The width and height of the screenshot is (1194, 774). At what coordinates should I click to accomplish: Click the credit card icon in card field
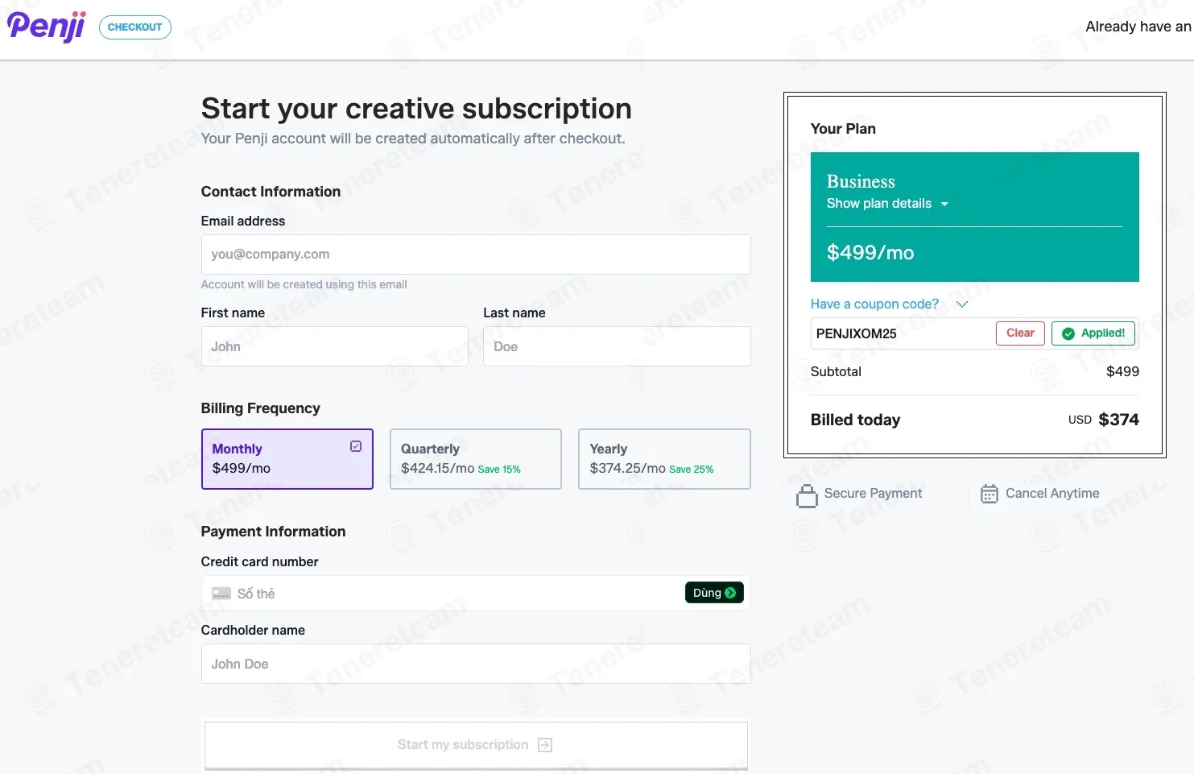point(221,594)
